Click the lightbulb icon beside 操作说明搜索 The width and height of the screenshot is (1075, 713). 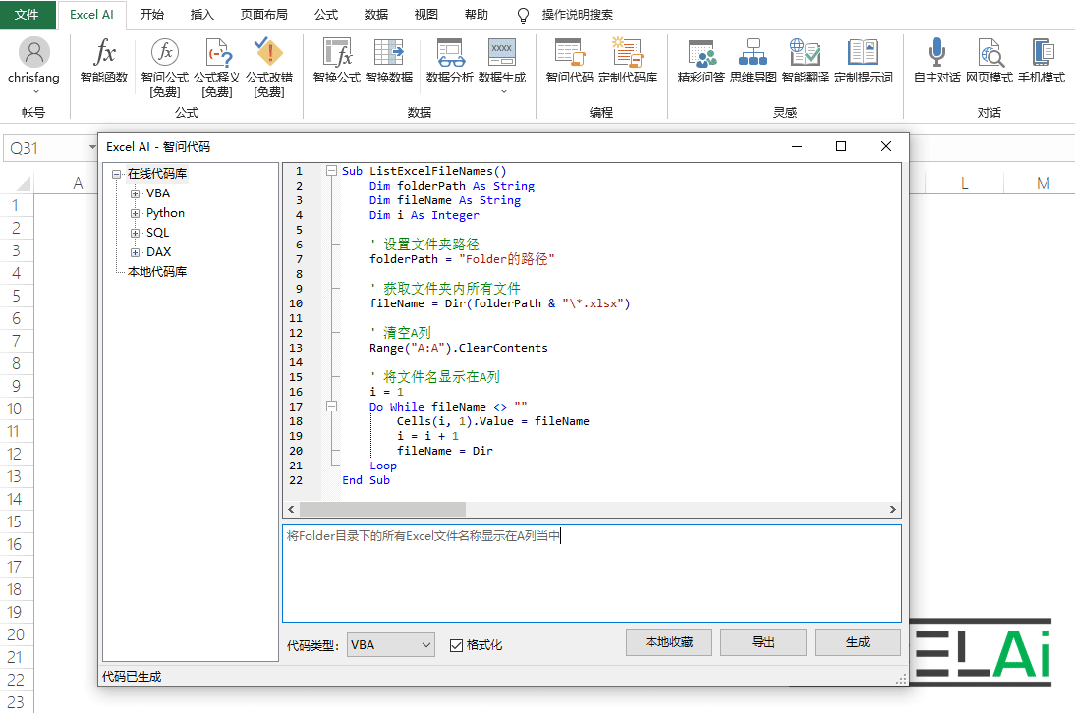523,15
